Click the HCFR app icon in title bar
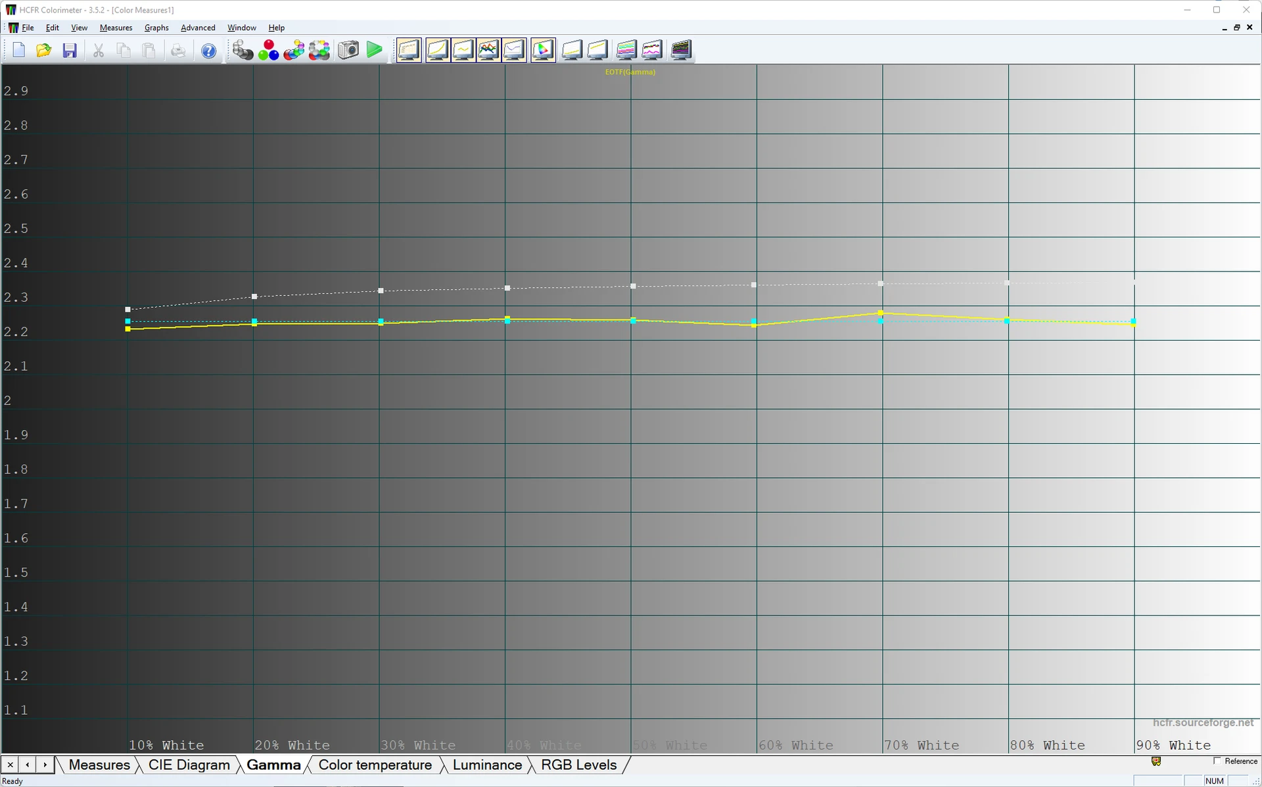 (x=11, y=10)
